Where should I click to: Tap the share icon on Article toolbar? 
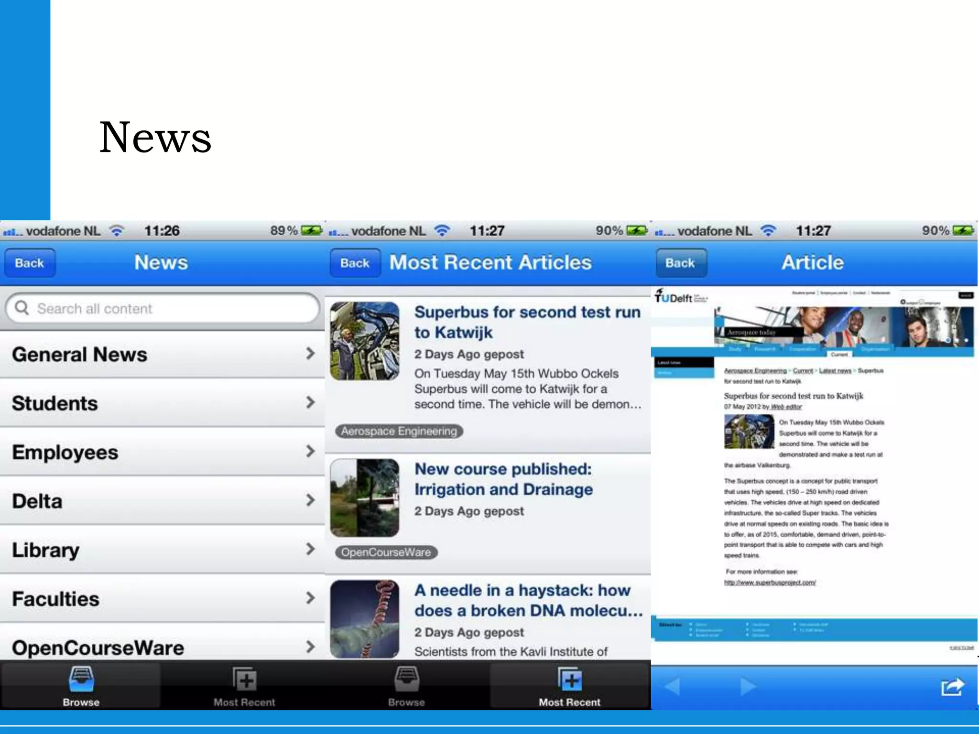952,687
